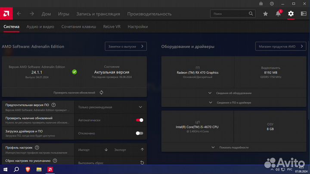Open File Explorer from taskbar

[x=39, y=169]
